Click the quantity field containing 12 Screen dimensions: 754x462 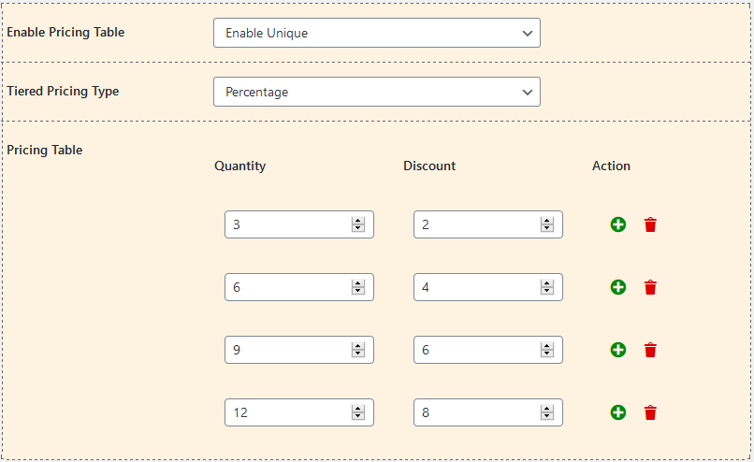pos(299,412)
